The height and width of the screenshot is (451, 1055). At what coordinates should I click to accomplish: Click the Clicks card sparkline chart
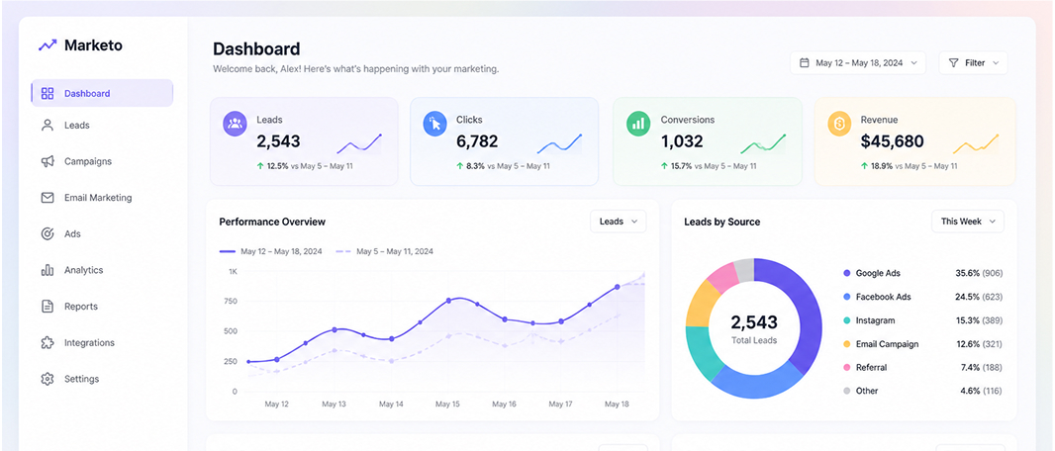[559, 143]
